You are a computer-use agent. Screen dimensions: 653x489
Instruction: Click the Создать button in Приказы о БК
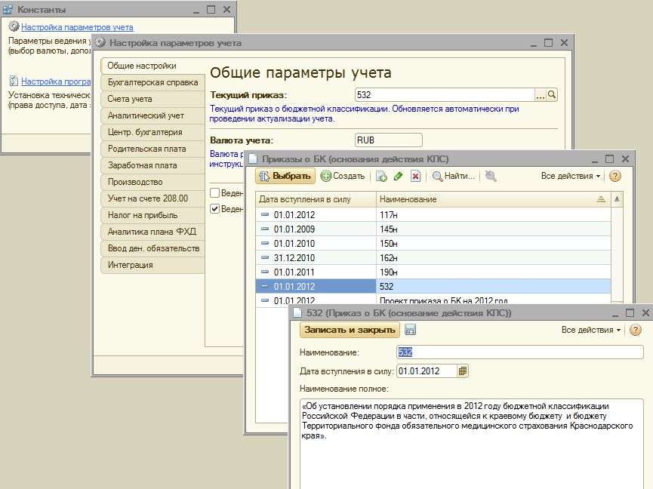[343, 176]
